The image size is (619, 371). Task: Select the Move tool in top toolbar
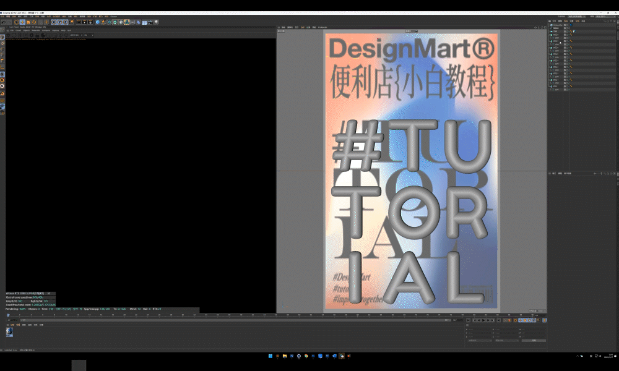(x=22, y=22)
